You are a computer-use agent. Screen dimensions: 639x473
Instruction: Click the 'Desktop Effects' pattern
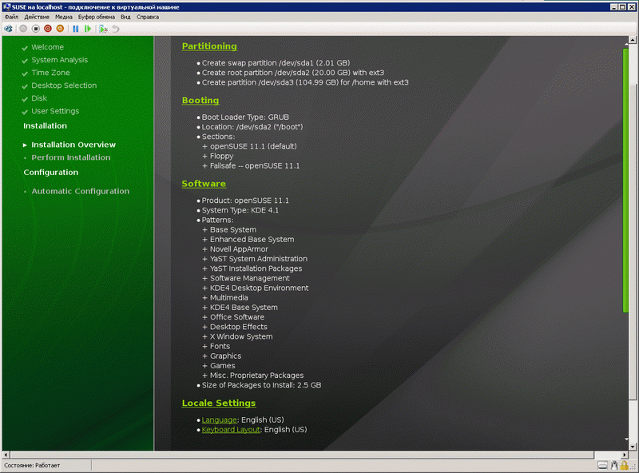[x=239, y=327]
